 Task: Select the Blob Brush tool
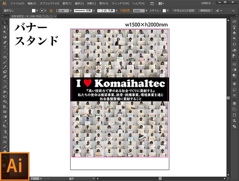(x=5, y=72)
